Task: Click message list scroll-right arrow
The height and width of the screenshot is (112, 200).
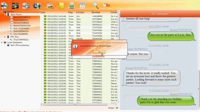Action: pyautogui.click(x=116, y=105)
